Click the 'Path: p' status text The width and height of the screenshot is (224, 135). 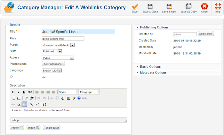tap(15, 120)
